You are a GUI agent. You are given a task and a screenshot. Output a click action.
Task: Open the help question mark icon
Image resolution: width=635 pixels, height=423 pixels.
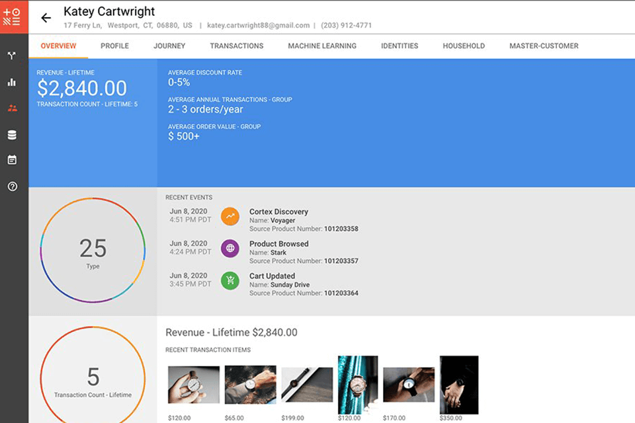pyautogui.click(x=12, y=186)
